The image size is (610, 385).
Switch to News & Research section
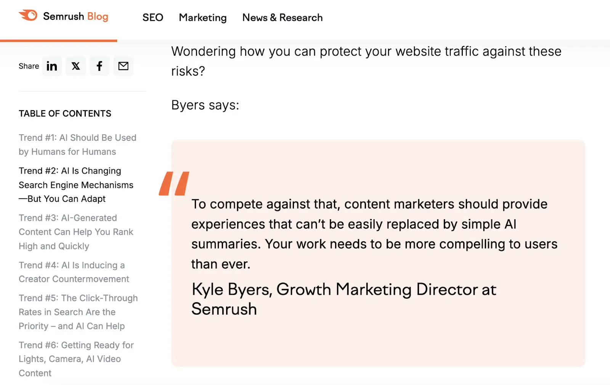pos(282,17)
